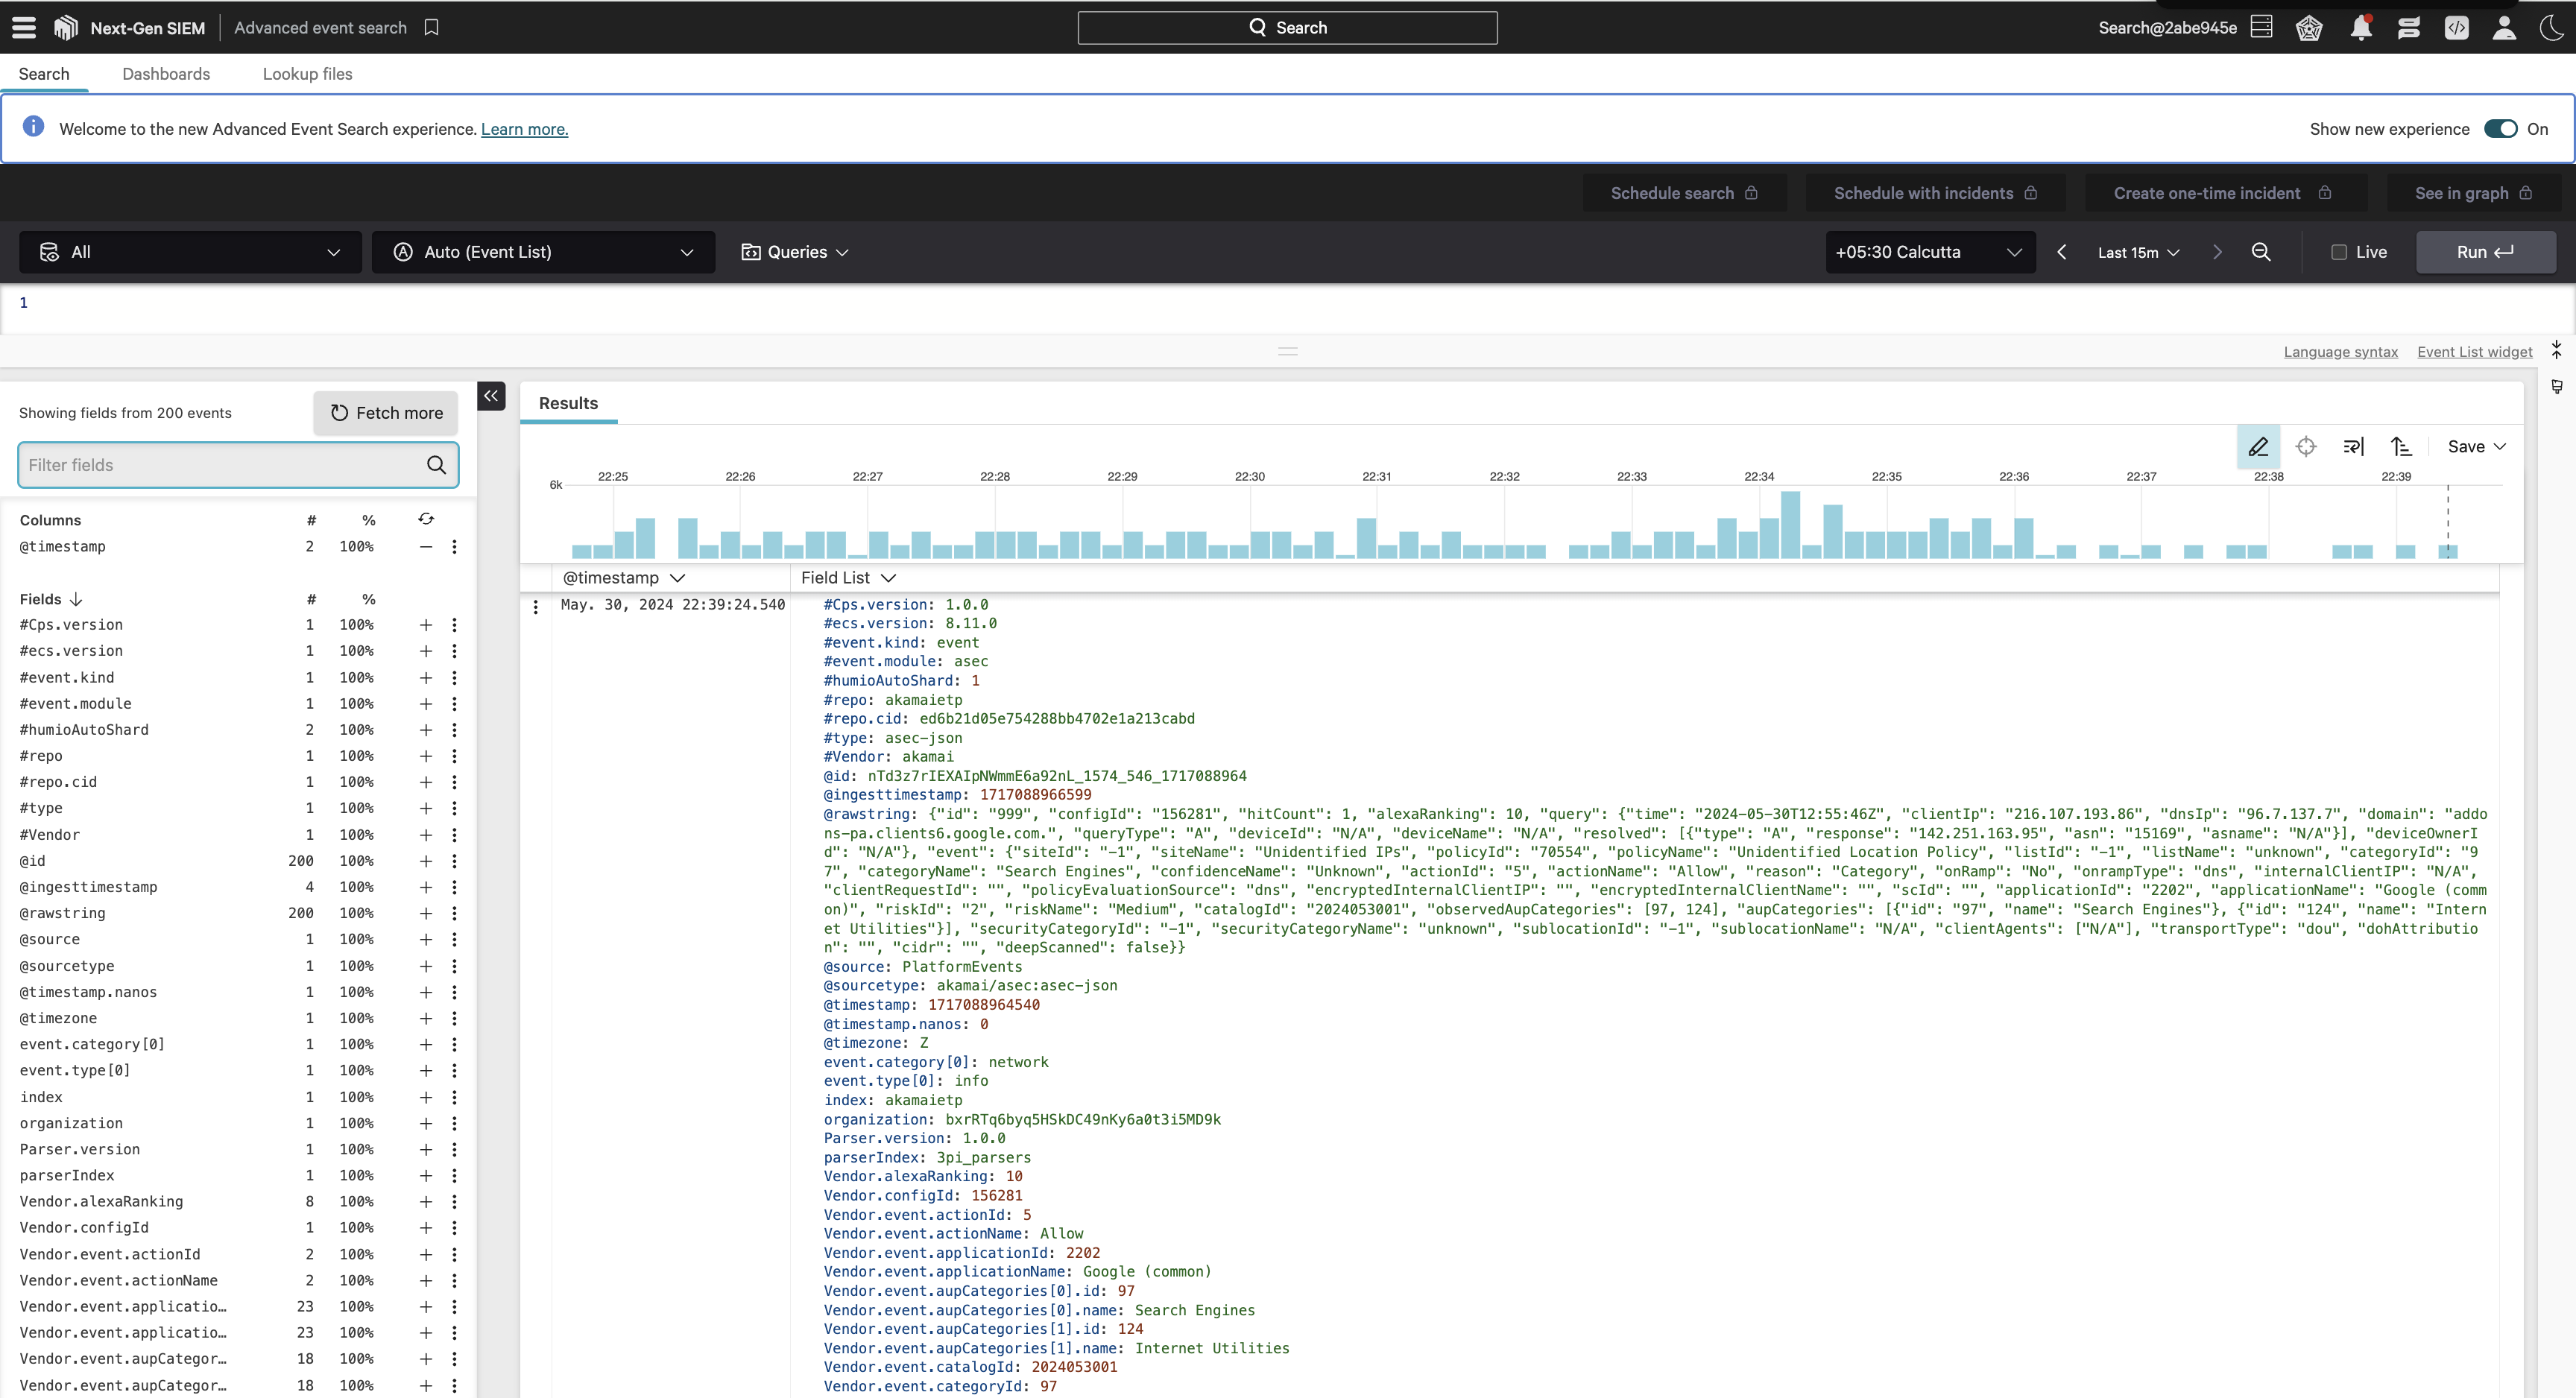
Task: Click the zoom out time range magnifier
Action: click(2261, 252)
